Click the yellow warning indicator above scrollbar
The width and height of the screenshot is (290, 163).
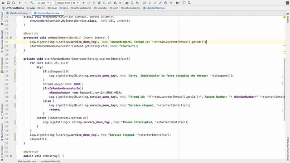pos(284,17)
